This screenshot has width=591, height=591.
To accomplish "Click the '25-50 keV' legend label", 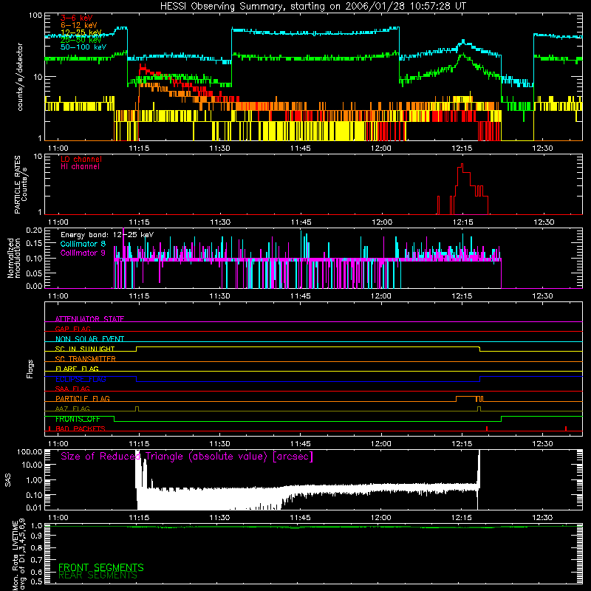I will tap(81, 40).
